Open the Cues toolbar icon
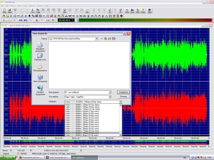214x160 pixels. (127, 11)
